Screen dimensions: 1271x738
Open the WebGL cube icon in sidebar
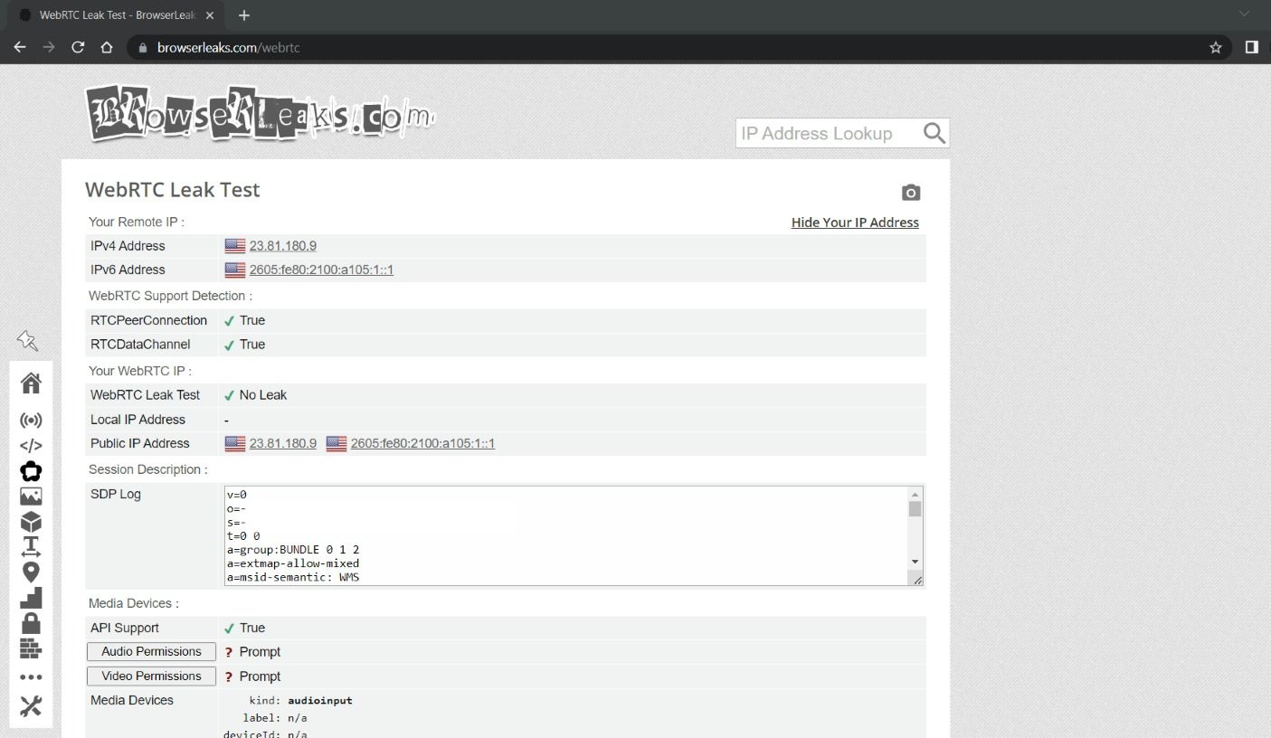[x=31, y=522]
